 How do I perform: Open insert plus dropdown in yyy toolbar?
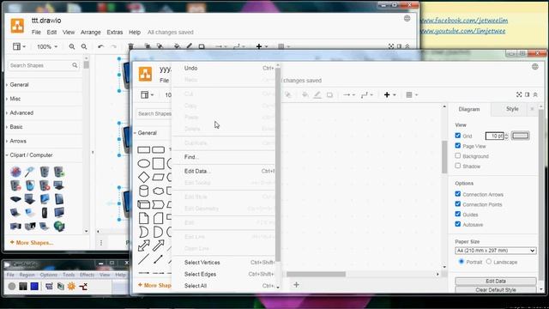(389, 94)
